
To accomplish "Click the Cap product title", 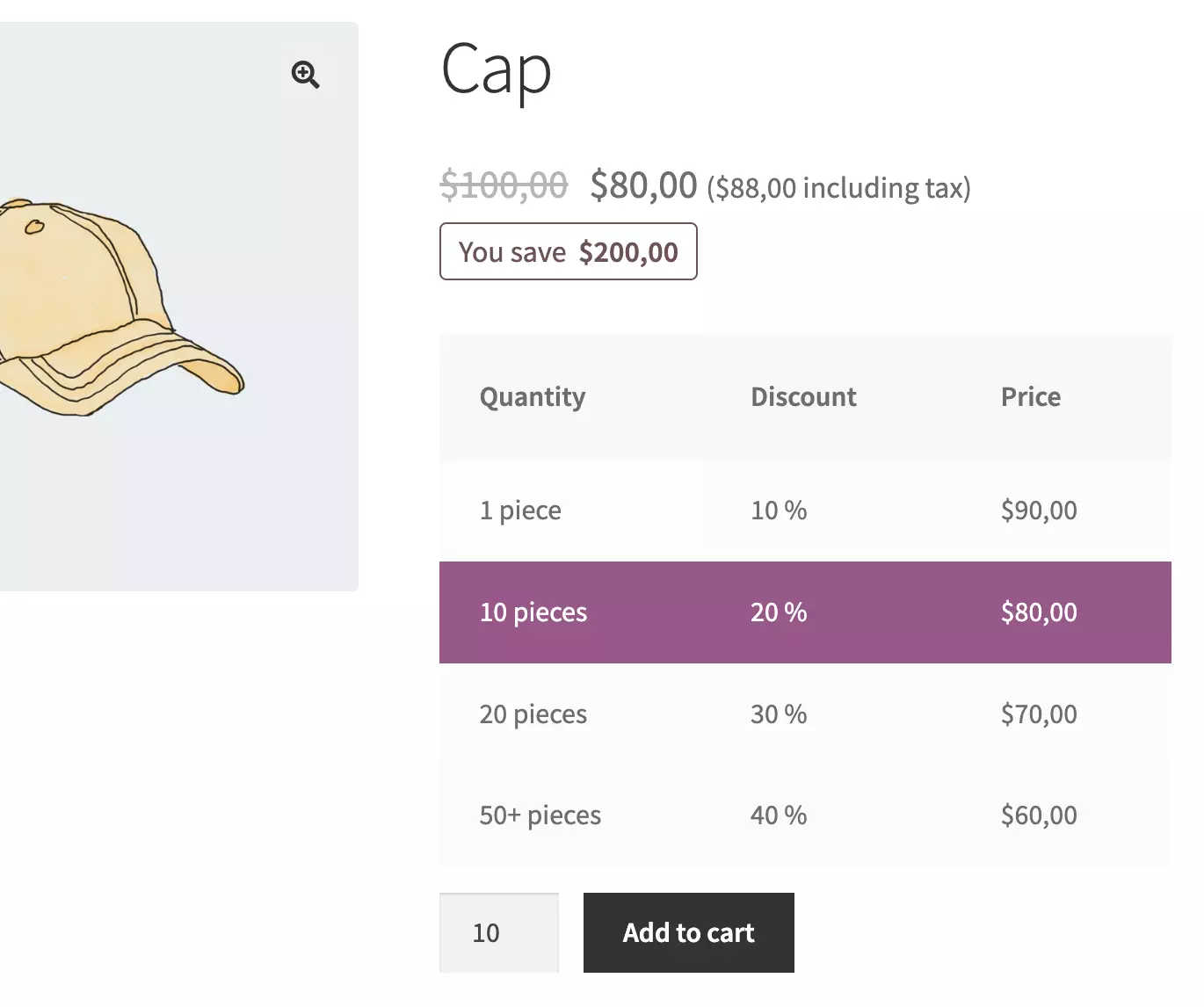I will coord(496,70).
